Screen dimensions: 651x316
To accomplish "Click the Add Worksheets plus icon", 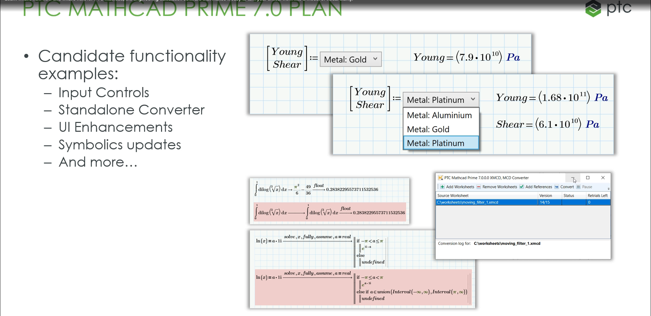I will click(x=442, y=187).
